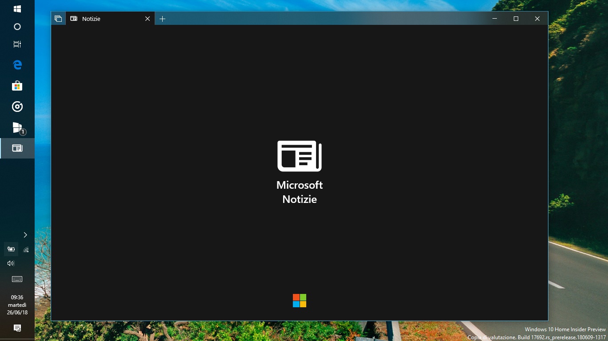Open Task View
608x341 pixels.
click(x=17, y=44)
